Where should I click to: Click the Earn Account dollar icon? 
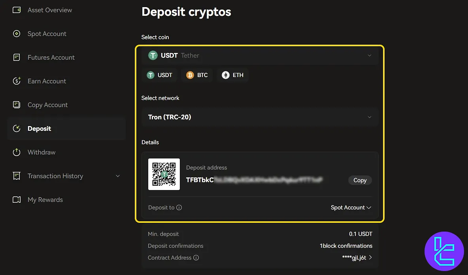(17, 81)
